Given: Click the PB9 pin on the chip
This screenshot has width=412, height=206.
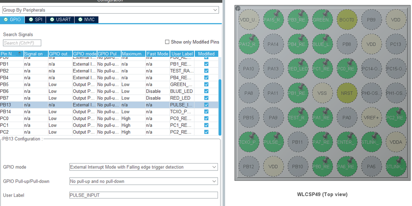Looking at the screenshot, I should (x=371, y=20).
